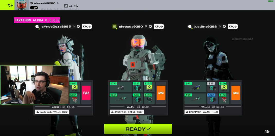Click the Steam icon beside top-bar shroud#9280
The height and width of the screenshot is (136, 275).
coord(31,3)
